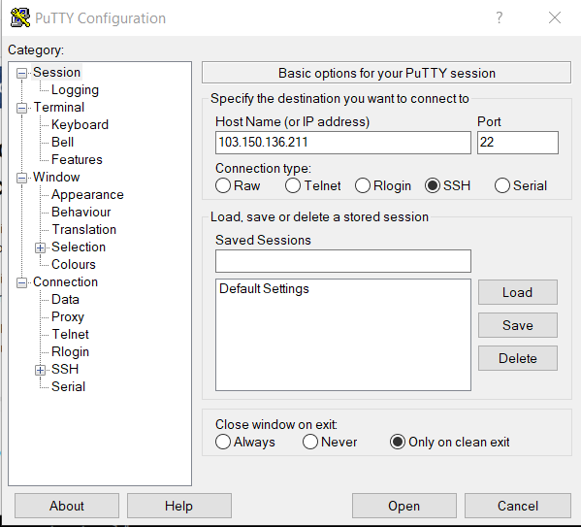Collapse the Connection category
This screenshot has height=527, width=581.
tap(22, 282)
